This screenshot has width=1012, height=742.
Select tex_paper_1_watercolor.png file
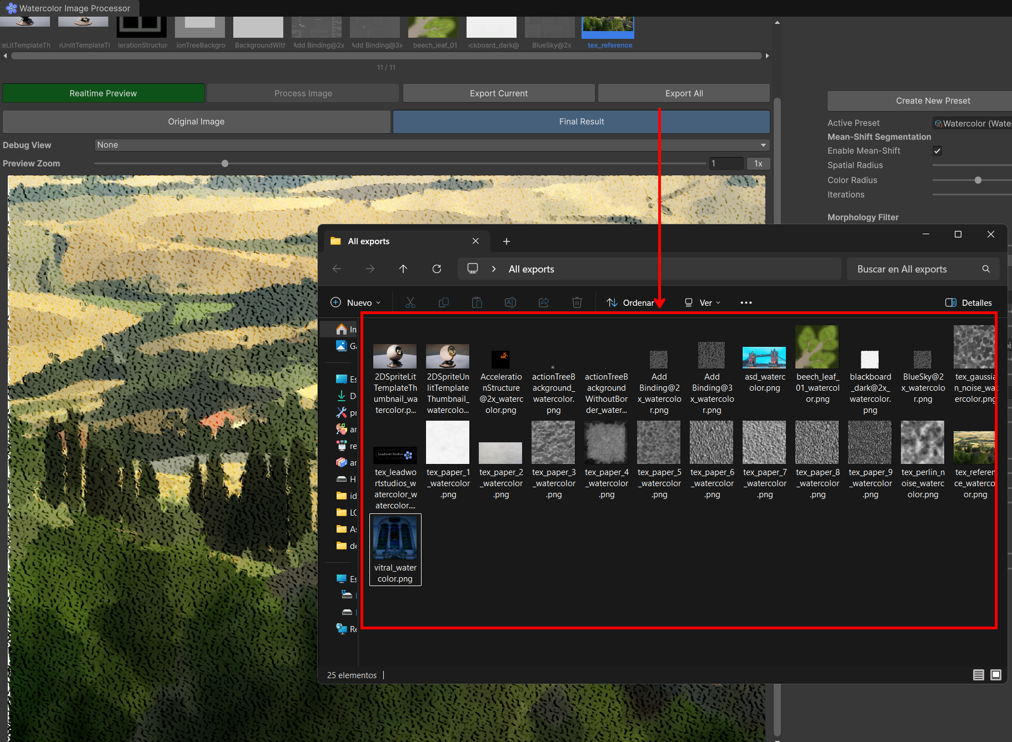click(448, 460)
